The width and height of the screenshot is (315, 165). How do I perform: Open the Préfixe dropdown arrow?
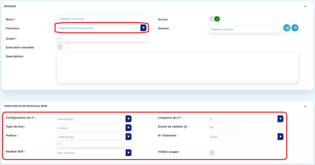pyautogui.click(x=128, y=137)
